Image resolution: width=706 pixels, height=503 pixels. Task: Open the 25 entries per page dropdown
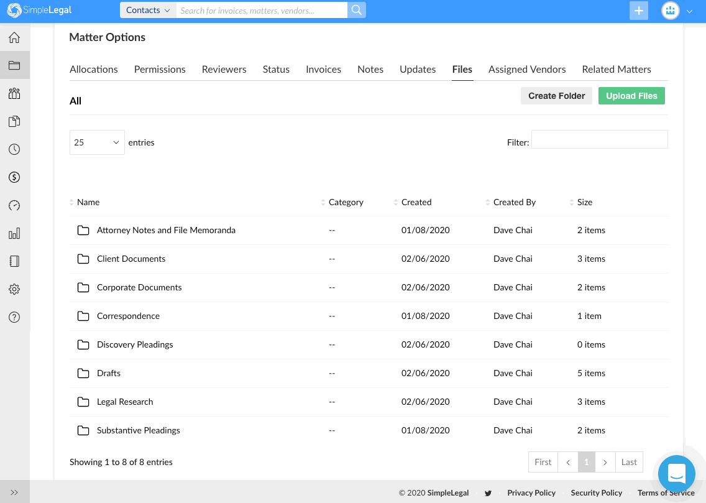click(x=97, y=142)
